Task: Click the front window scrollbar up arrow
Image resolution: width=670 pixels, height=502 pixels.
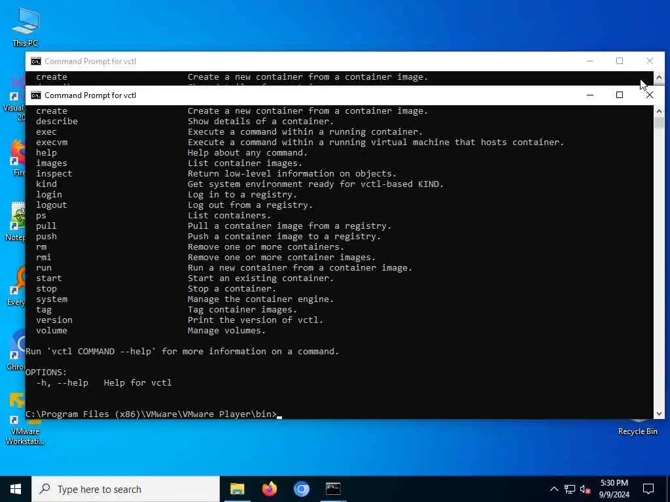Action: pyautogui.click(x=659, y=111)
